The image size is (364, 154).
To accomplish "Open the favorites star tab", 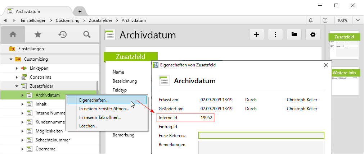I will (x=38, y=34).
